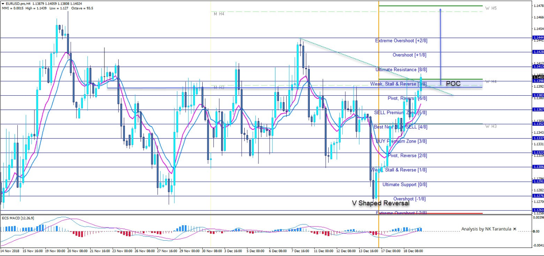The height and width of the screenshot is (256, 544).
Task: Select the POC text annotation
Action: [x=453, y=84]
